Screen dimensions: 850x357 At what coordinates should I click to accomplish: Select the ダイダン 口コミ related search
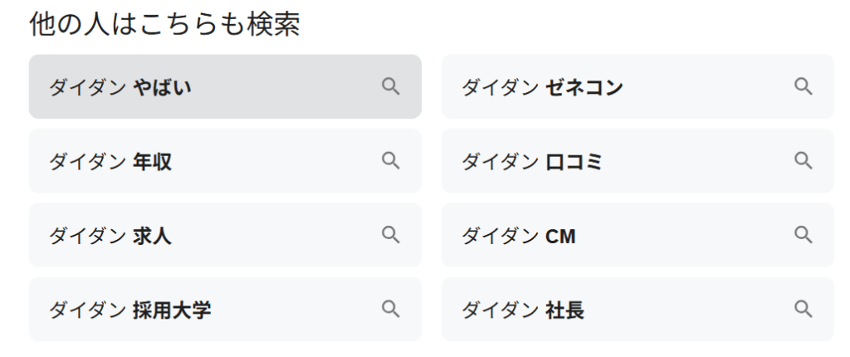click(x=532, y=162)
